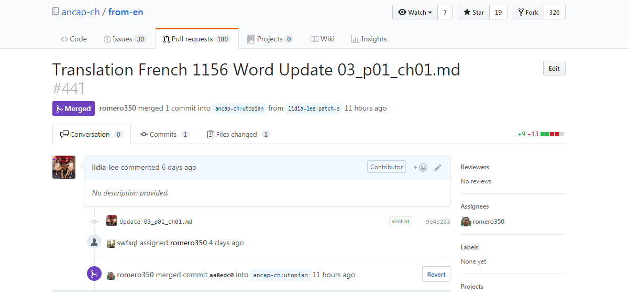Viewport: 629px width, 295px height.
Task: Edit the pull request title
Action: [554, 68]
